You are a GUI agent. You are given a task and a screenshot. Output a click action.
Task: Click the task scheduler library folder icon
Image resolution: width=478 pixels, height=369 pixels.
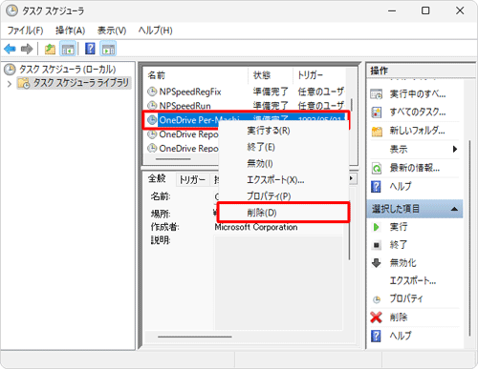(24, 83)
